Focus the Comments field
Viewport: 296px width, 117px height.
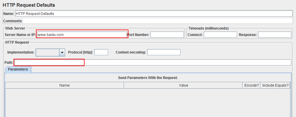pyautogui.click(x=158, y=21)
